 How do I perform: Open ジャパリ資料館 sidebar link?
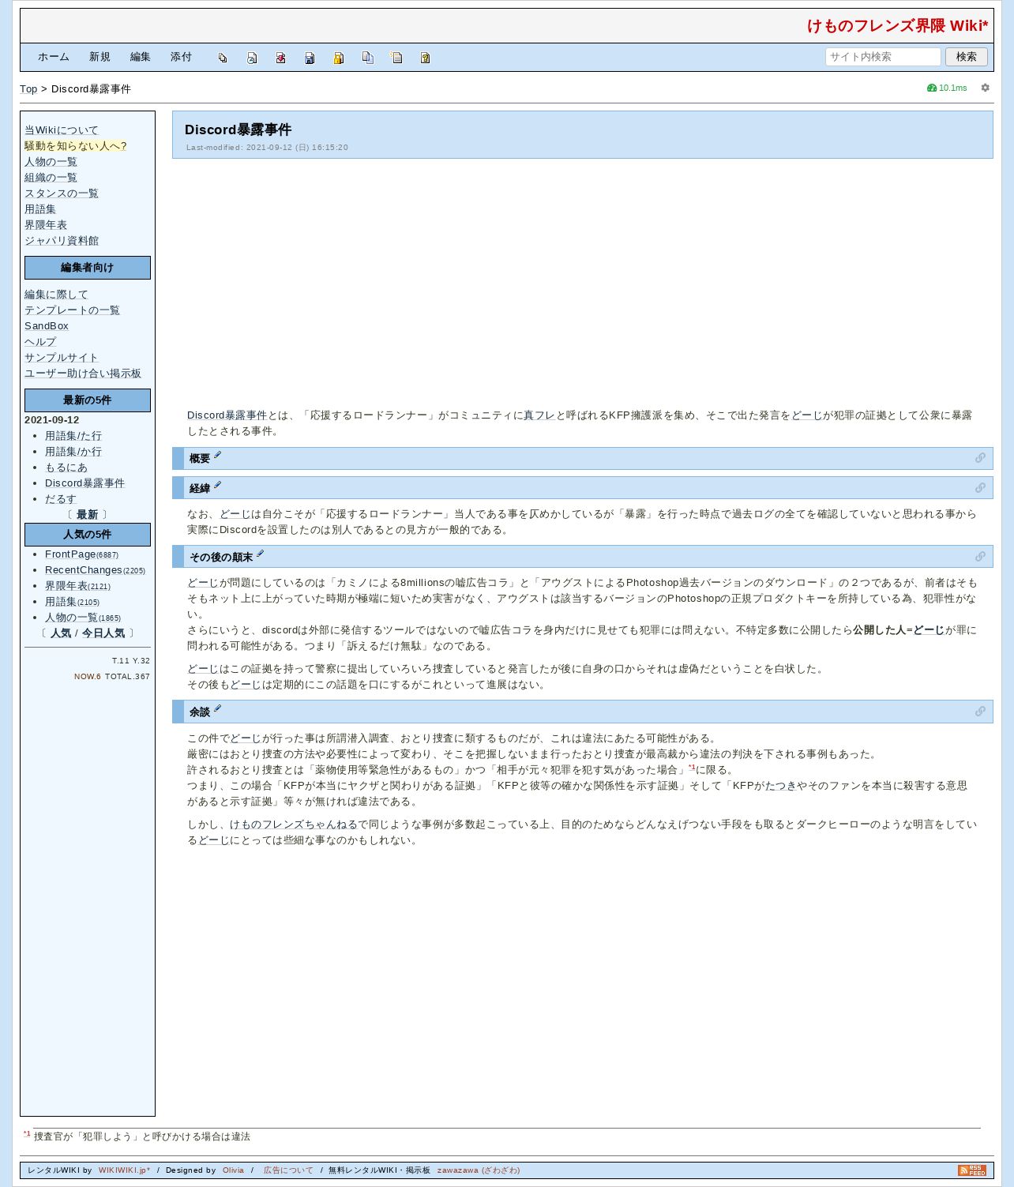coord(62,241)
